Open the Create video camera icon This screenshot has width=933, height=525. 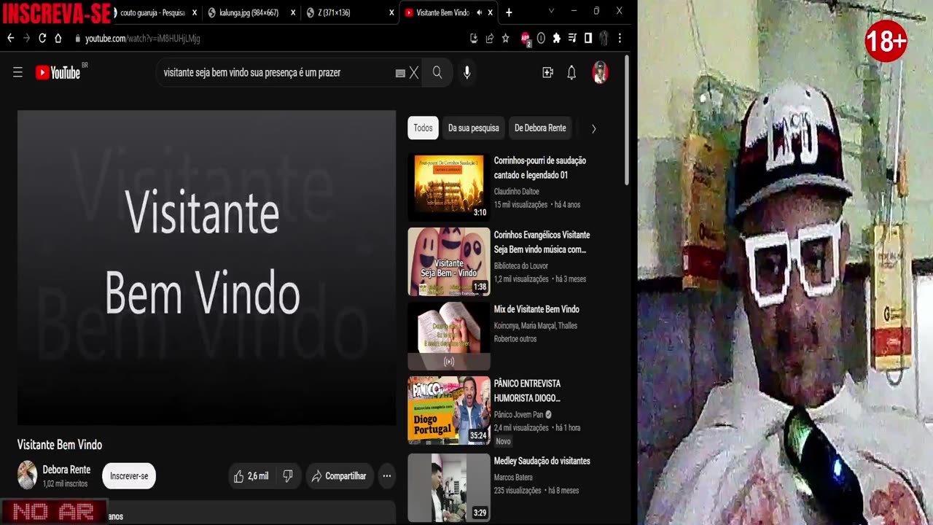pyautogui.click(x=548, y=72)
